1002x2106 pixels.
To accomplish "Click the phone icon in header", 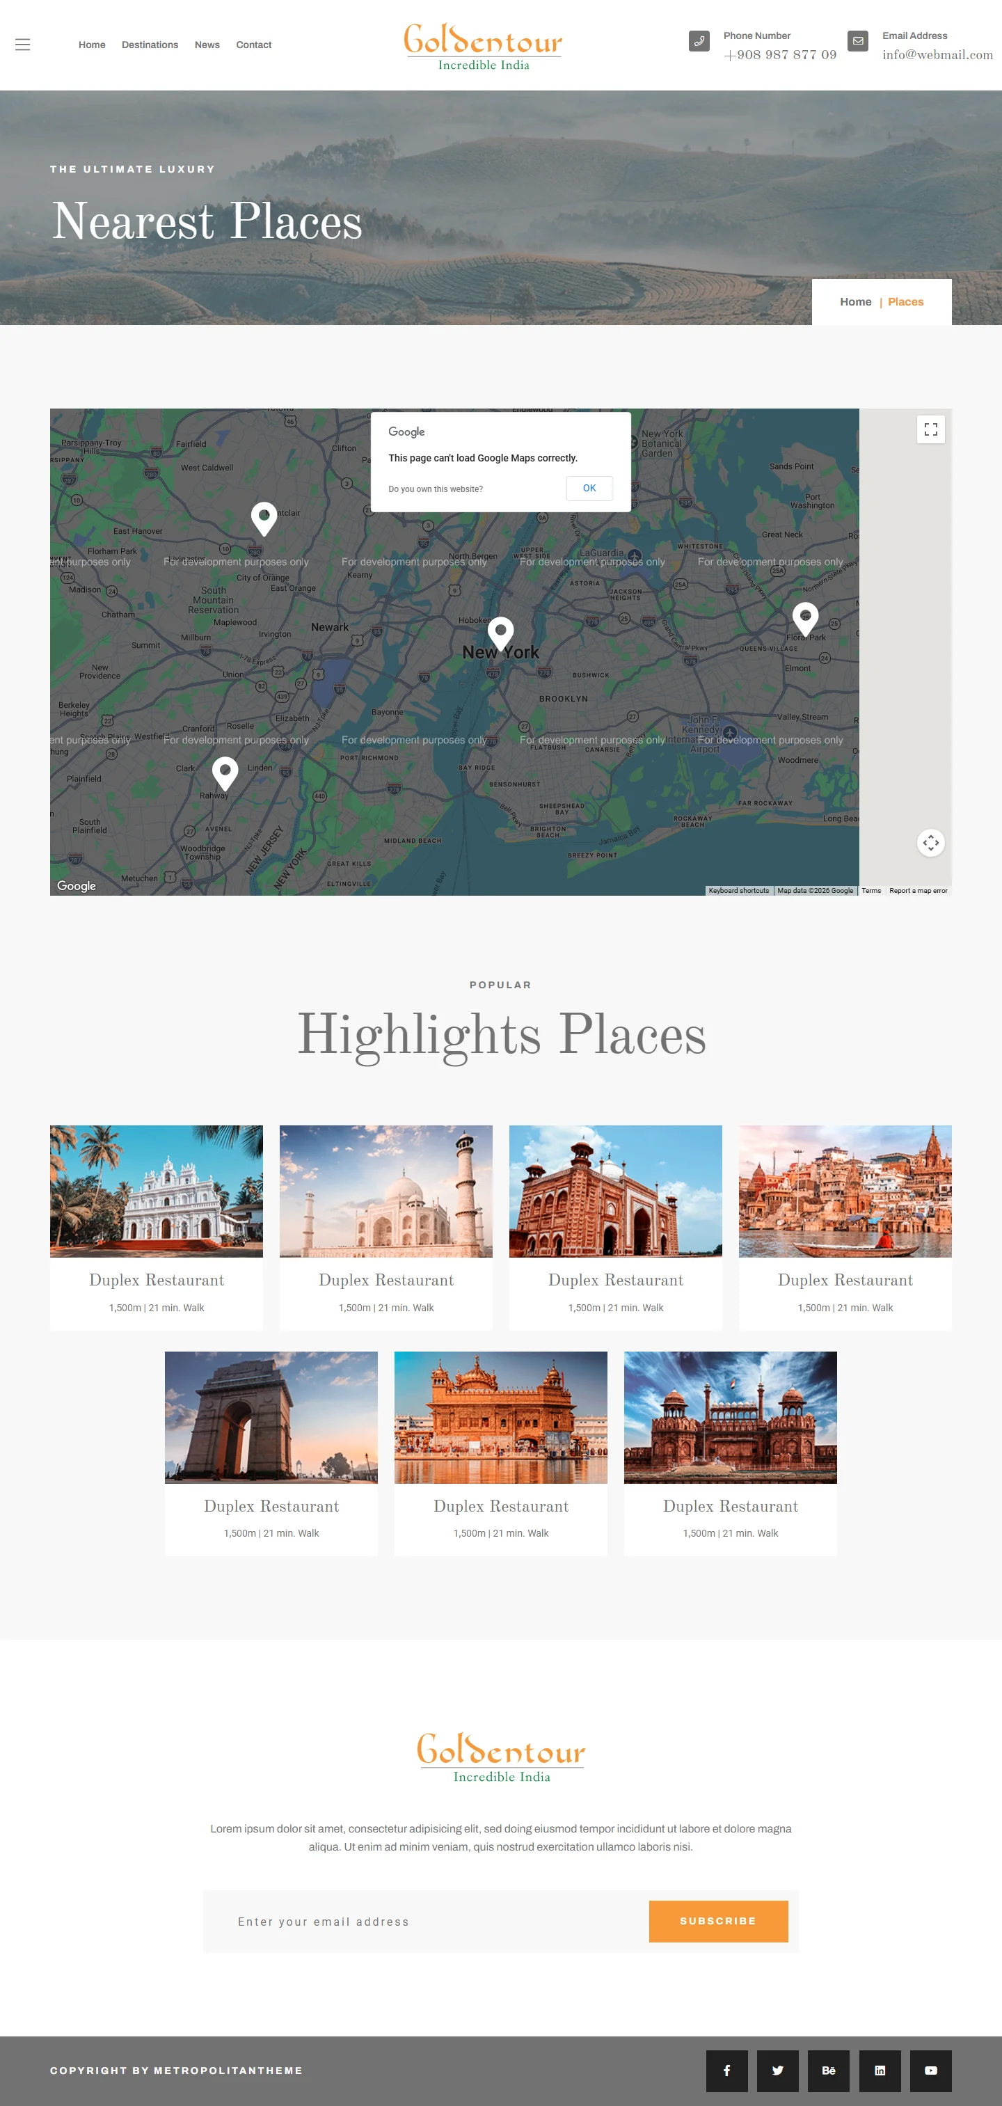I will (699, 41).
